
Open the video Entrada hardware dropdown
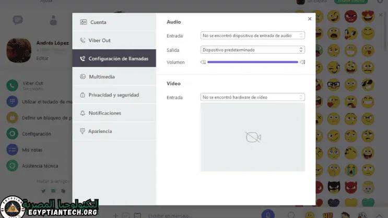coord(252,97)
